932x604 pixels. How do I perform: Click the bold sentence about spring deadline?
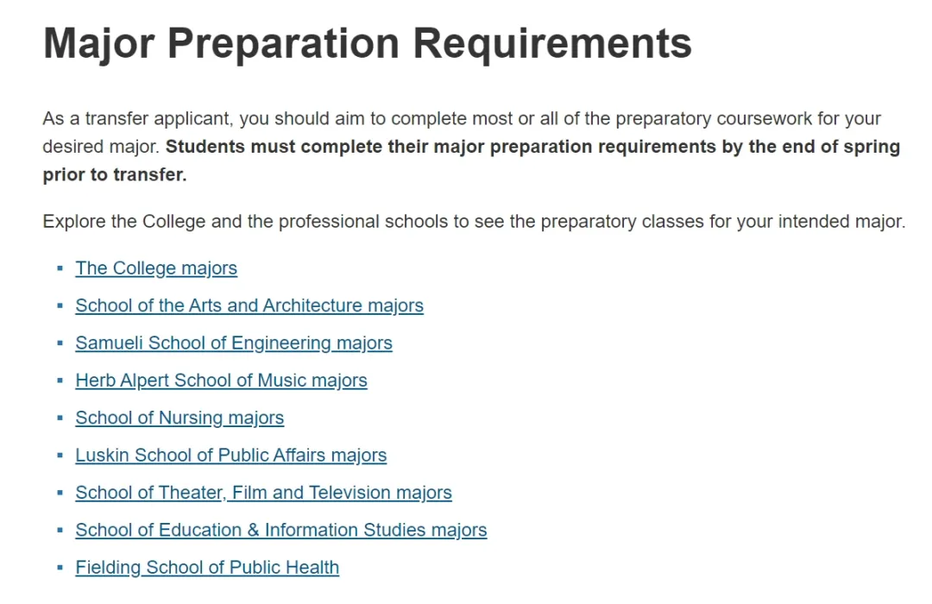[471, 160]
